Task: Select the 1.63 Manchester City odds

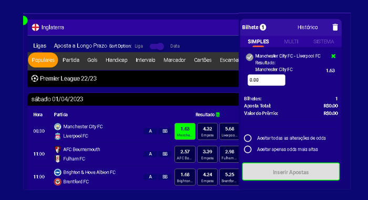Action: 185,131
